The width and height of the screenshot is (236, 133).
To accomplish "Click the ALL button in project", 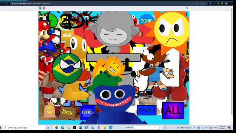I will [173, 110].
